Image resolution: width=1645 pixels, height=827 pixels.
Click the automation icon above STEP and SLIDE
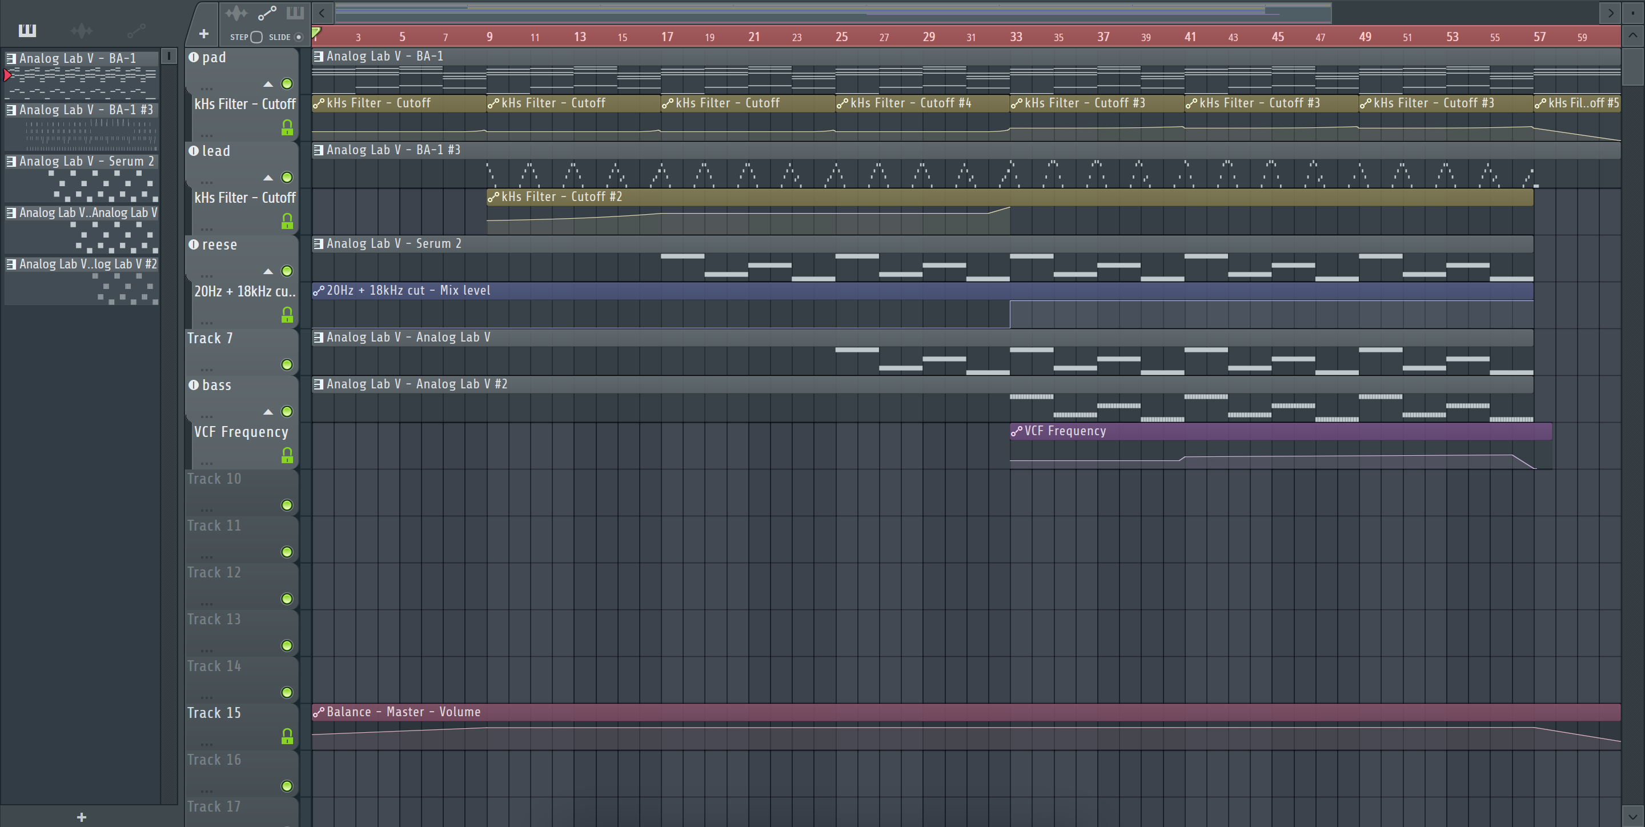point(267,13)
